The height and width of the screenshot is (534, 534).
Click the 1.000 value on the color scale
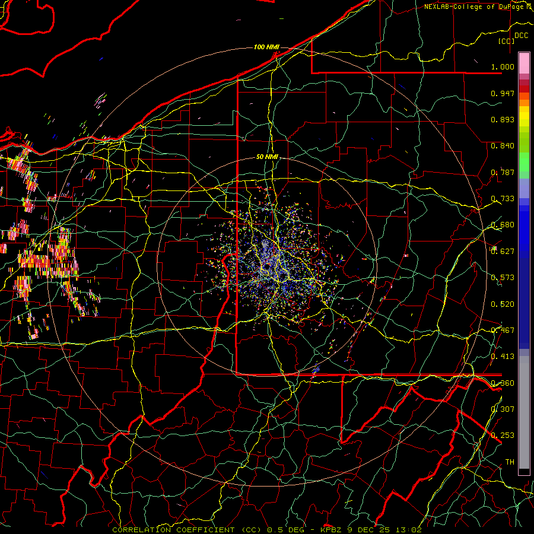[x=503, y=66]
